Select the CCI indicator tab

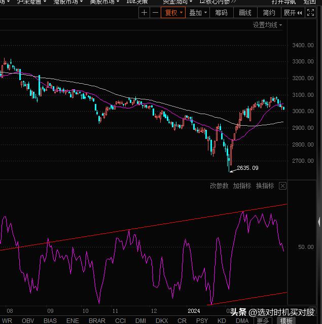[x=121, y=320]
